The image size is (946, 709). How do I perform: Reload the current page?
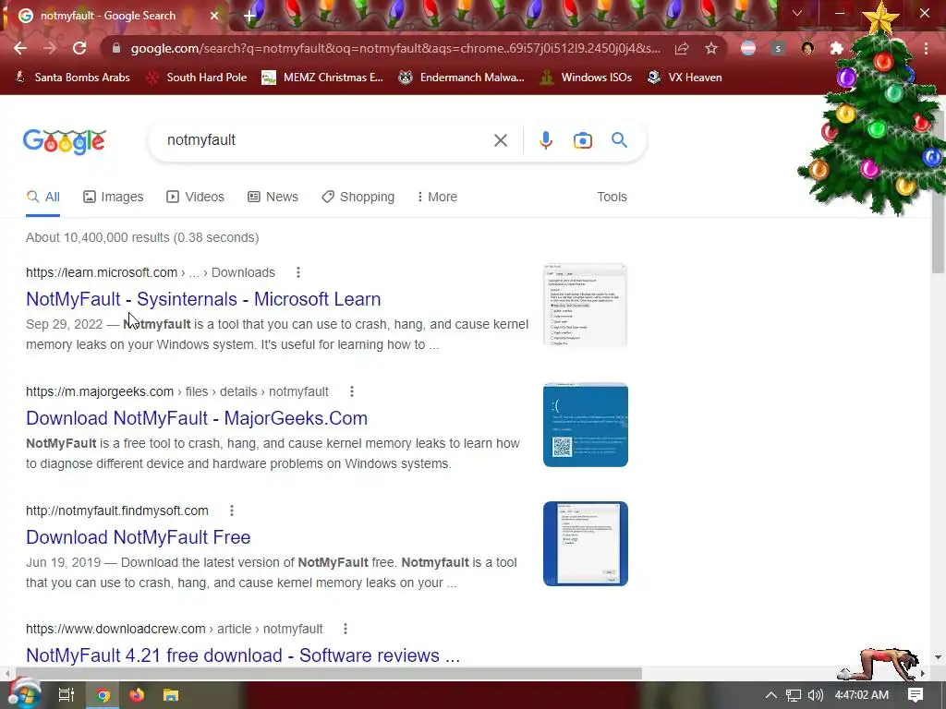point(79,48)
